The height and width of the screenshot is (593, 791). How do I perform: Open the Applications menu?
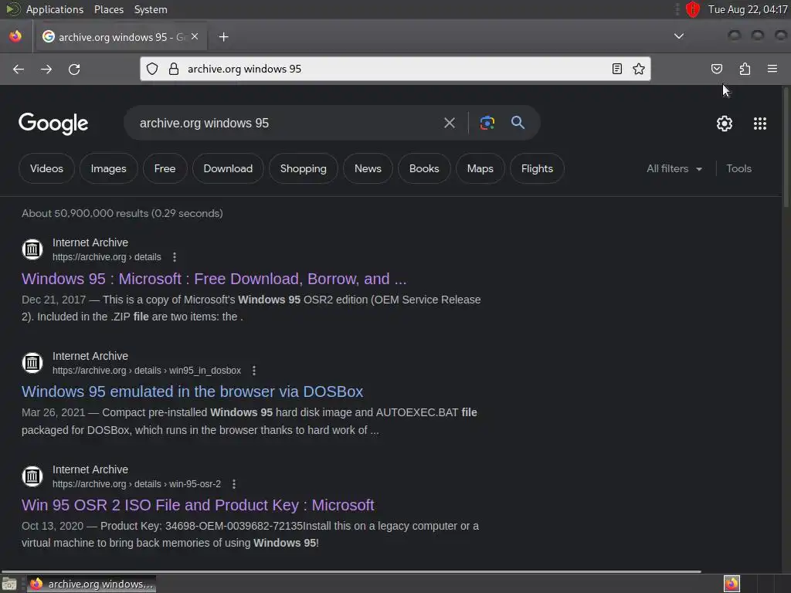pos(55,9)
